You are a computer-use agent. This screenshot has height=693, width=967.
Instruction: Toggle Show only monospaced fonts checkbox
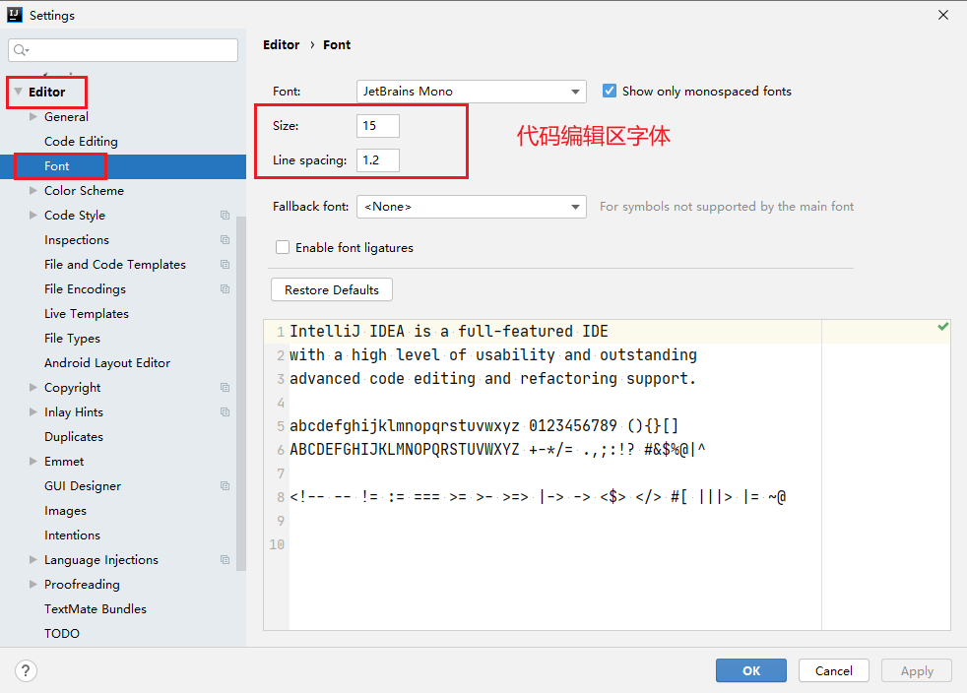tap(610, 91)
